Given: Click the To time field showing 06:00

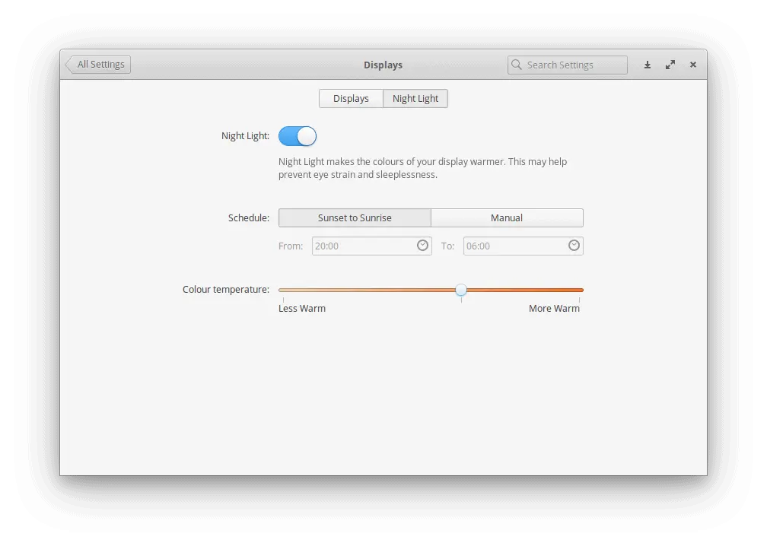Looking at the screenshot, I should tap(514, 246).
